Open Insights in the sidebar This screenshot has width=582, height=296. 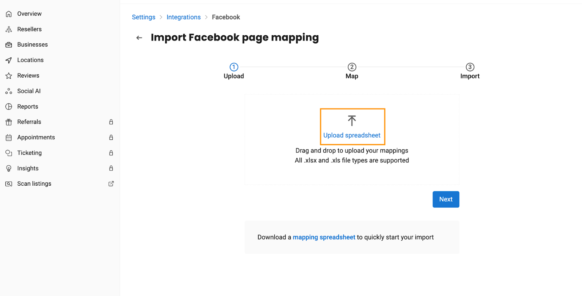click(28, 168)
